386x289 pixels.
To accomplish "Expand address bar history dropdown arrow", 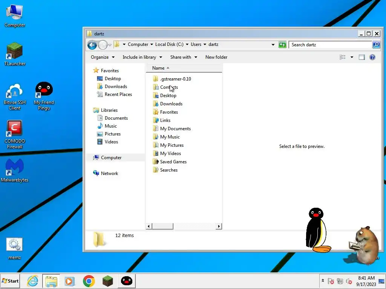I will pos(273,45).
